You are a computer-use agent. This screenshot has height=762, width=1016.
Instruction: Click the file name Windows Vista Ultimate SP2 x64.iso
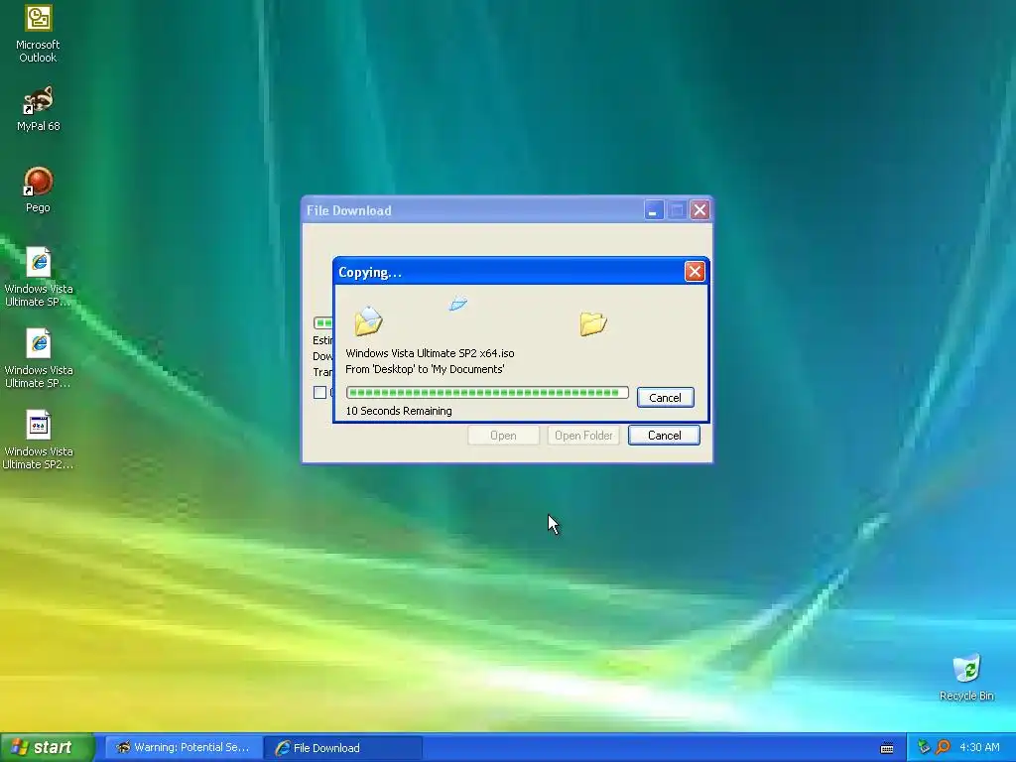click(x=430, y=353)
